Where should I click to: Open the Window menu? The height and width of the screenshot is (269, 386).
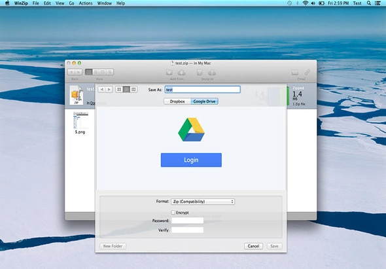coord(105,3)
